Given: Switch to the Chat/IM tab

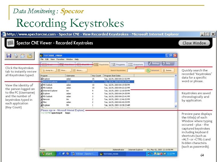Looking at the screenshot, I should (x=84, y=64).
